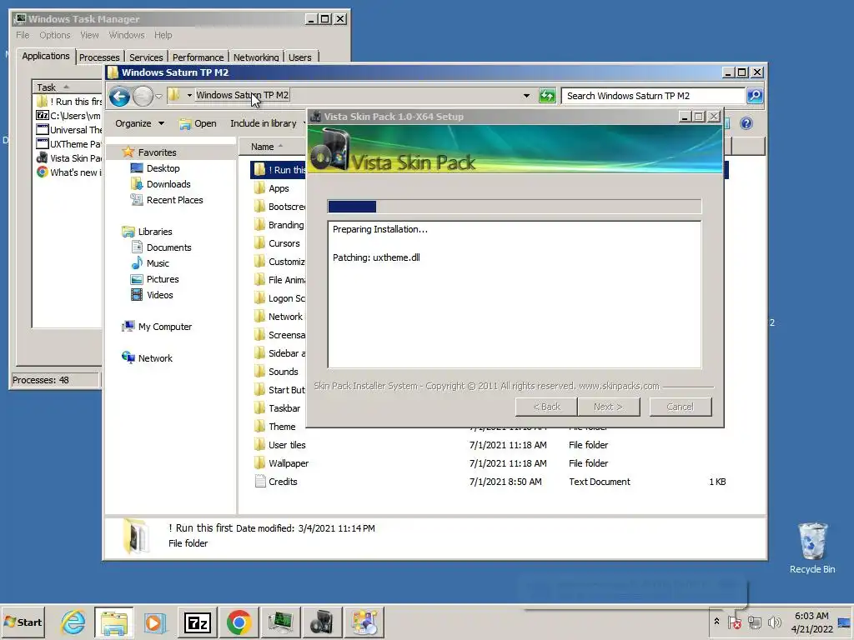
Task: Open Task Manager Windows menu
Action: [127, 35]
